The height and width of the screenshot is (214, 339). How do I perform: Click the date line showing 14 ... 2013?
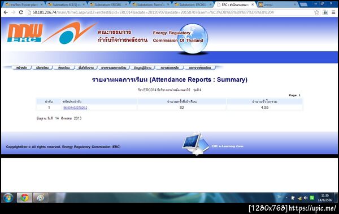click(59, 118)
